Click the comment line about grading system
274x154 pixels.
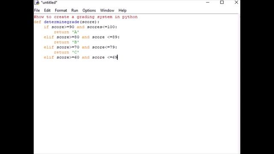click(86, 17)
